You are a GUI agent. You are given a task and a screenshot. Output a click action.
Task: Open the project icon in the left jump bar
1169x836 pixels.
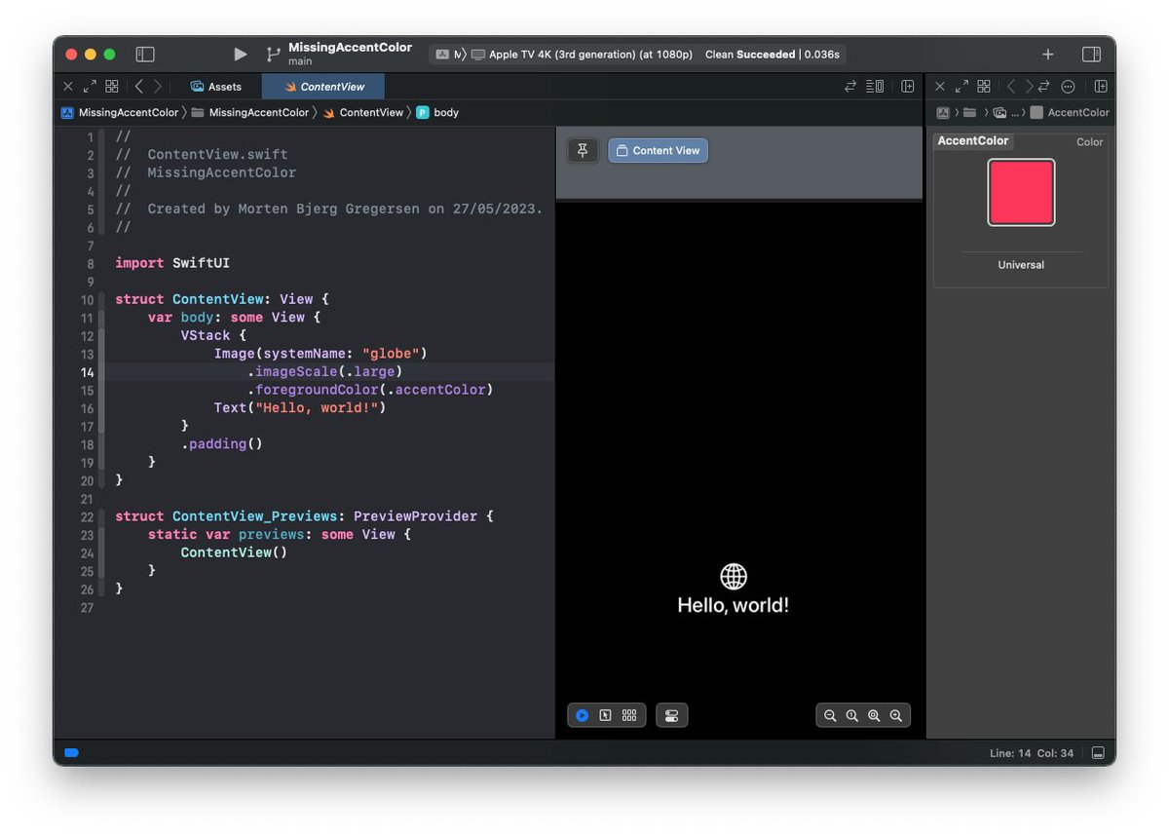tap(67, 113)
